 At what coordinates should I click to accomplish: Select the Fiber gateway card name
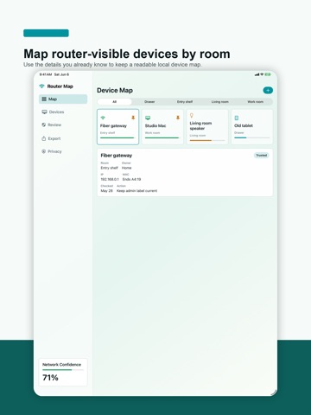click(x=113, y=125)
